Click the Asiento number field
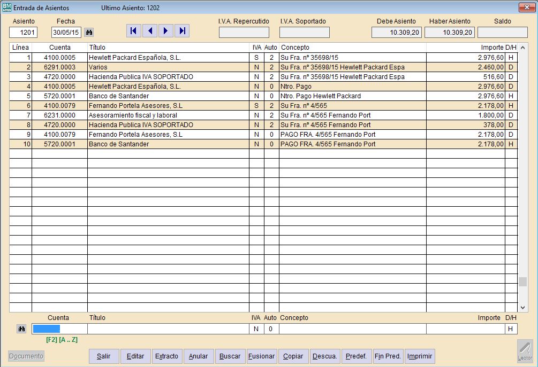Viewport: 538px width, 367px height. 24,33
